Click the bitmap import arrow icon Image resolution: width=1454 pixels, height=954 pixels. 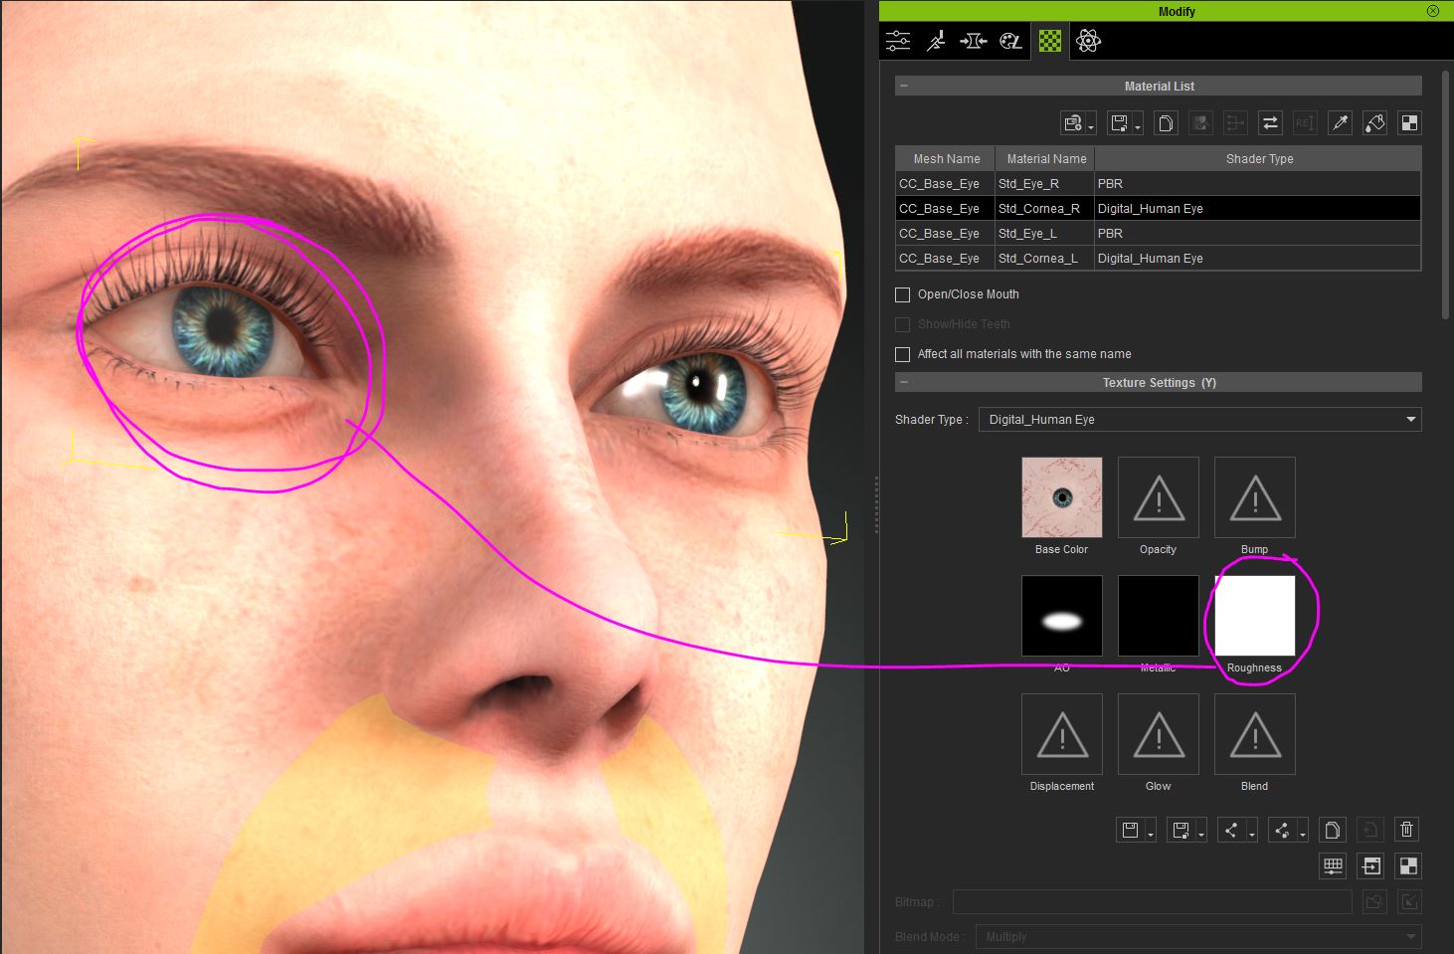[1409, 902]
